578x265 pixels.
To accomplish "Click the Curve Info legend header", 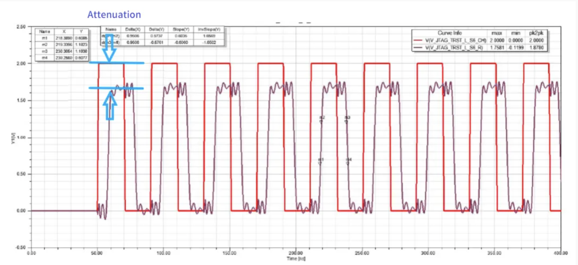I will [449, 33].
